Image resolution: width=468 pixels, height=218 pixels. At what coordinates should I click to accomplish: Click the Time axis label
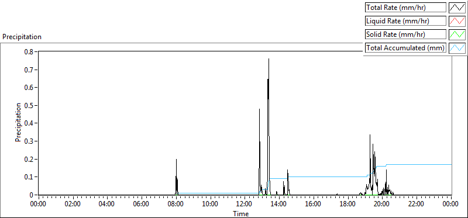[241, 213]
